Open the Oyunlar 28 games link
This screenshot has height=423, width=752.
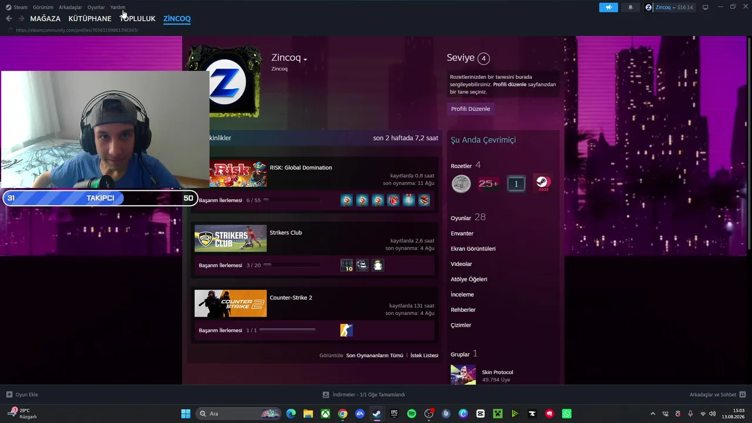[468, 217]
